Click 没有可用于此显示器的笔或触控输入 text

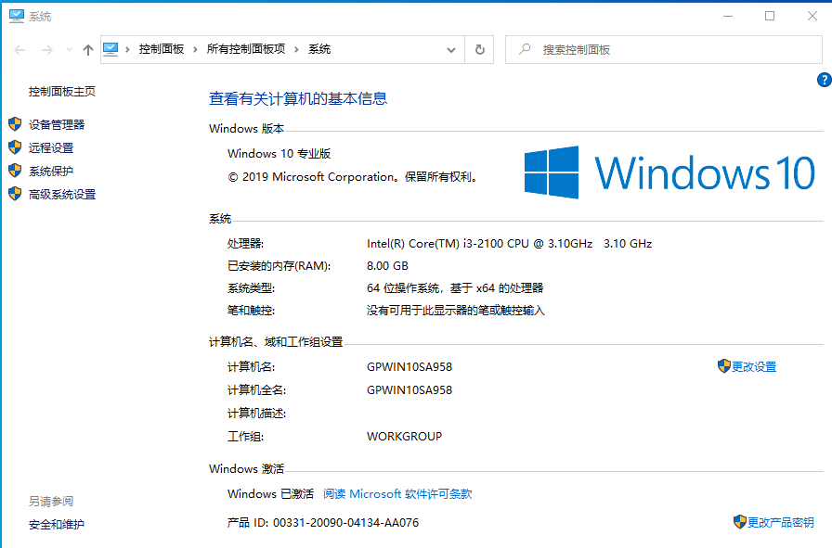tap(456, 311)
